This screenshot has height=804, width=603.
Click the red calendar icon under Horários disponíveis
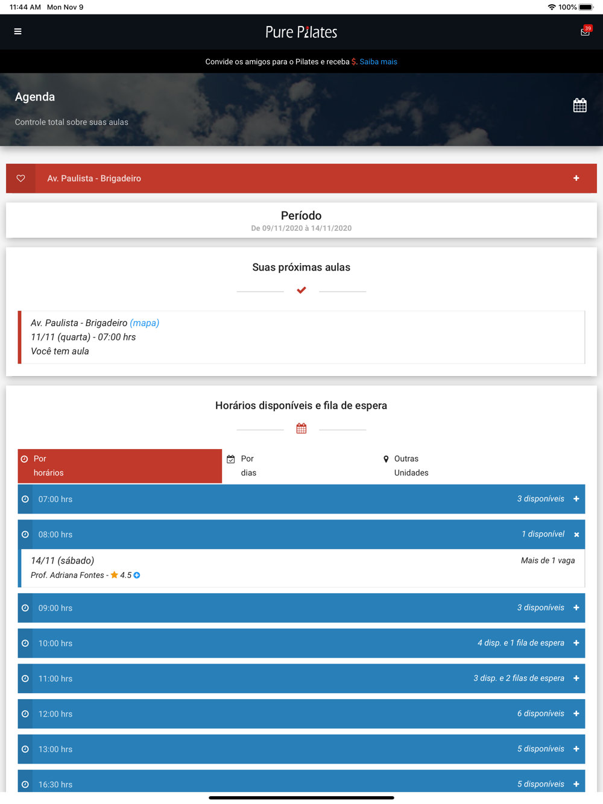(x=301, y=429)
